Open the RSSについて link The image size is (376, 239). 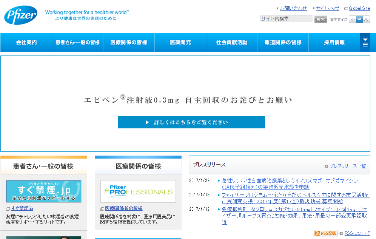click(357, 233)
